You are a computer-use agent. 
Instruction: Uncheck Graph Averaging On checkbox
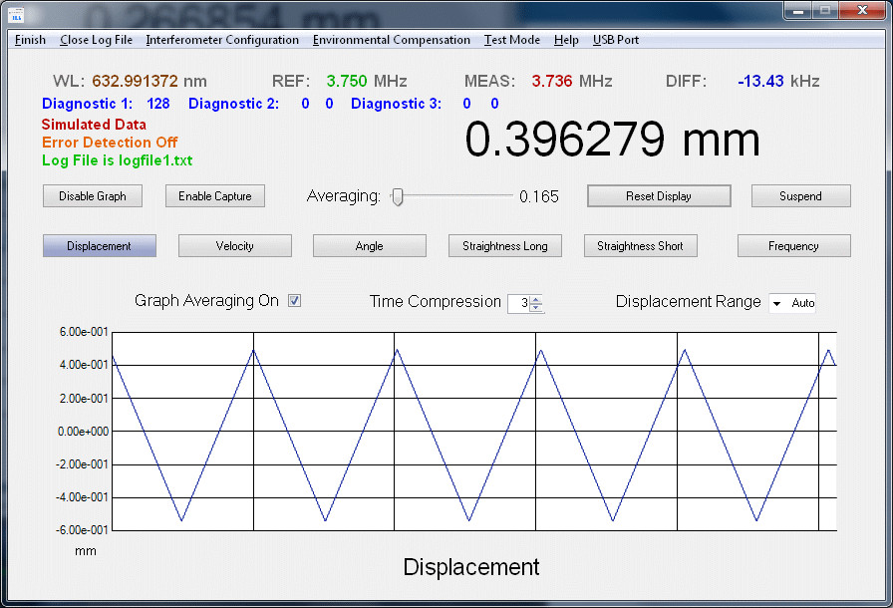294,301
